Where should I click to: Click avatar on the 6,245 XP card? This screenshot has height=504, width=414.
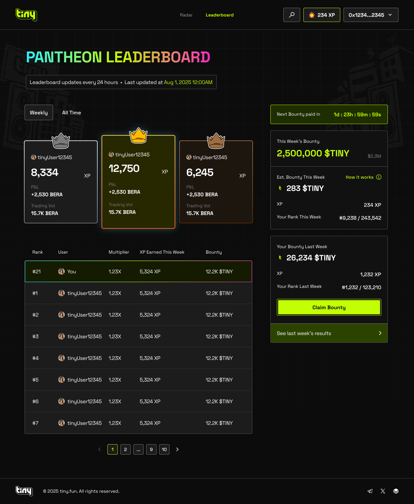click(x=189, y=157)
